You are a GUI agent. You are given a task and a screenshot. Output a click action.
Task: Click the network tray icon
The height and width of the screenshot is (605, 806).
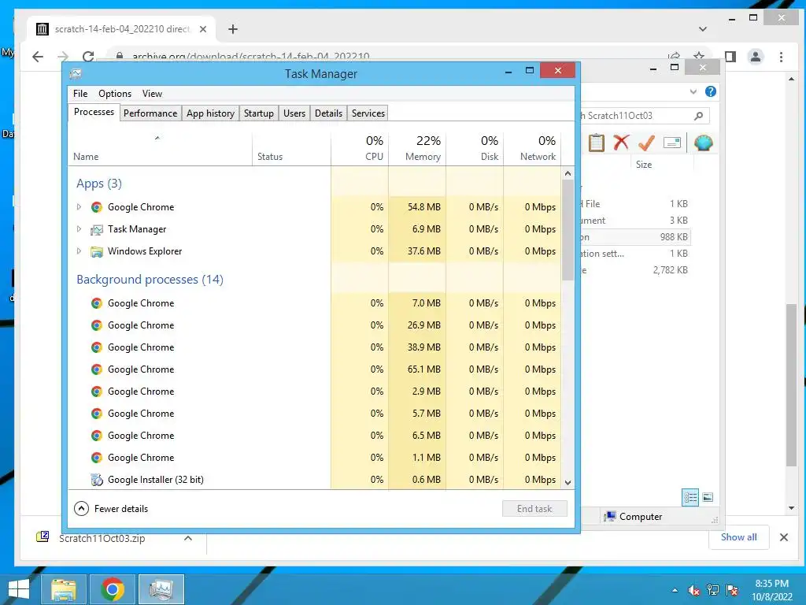point(713,590)
